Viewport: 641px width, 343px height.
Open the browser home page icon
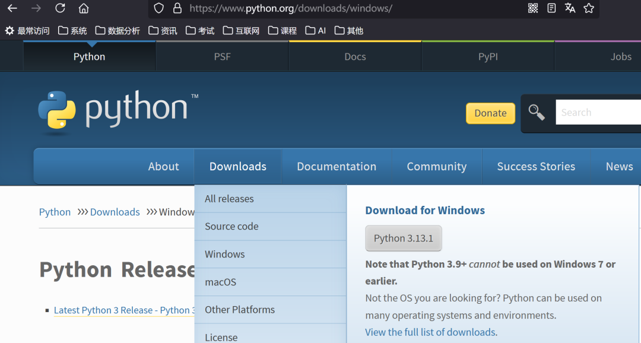pyautogui.click(x=84, y=8)
